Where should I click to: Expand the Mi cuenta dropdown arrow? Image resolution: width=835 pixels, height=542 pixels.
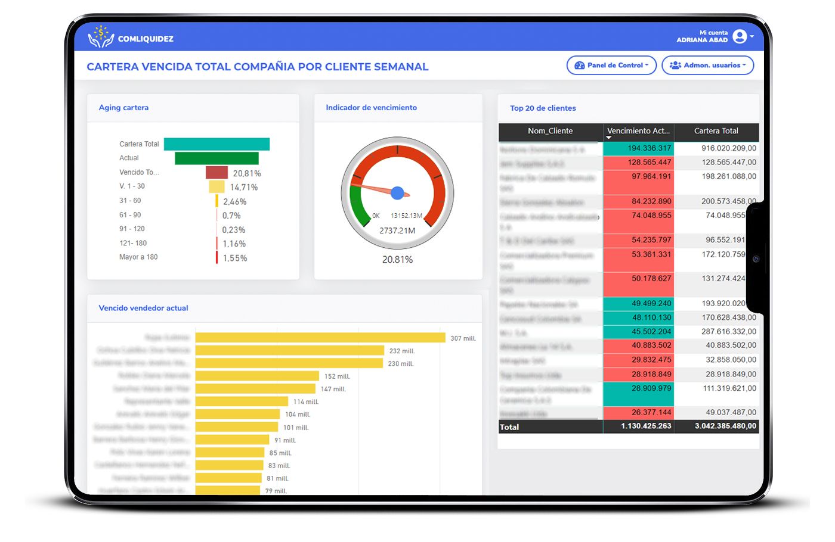[x=752, y=36]
